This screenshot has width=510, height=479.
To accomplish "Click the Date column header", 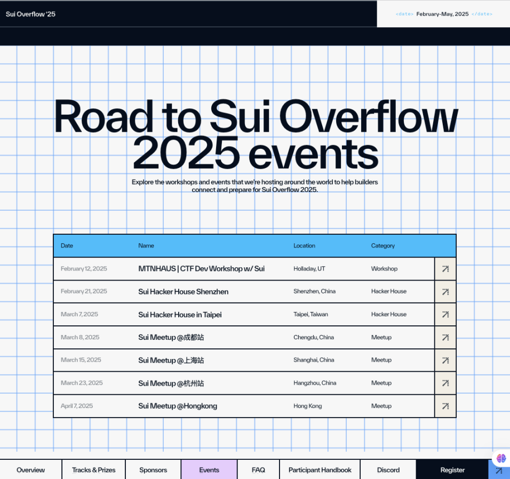I will click(x=67, y=246).
